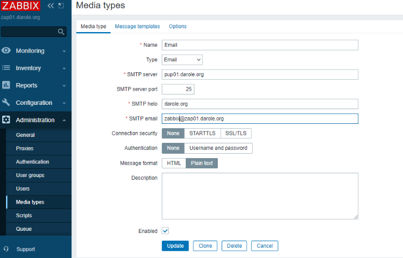
Task: Collapse the sidebar with the double-arrow icon
Action: tap(51, 6)
